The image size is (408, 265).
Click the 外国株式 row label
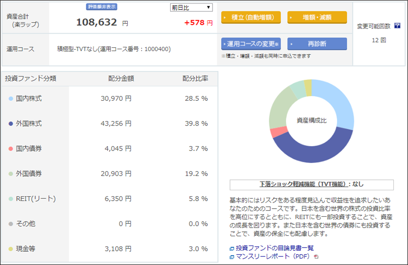point(28,124)
